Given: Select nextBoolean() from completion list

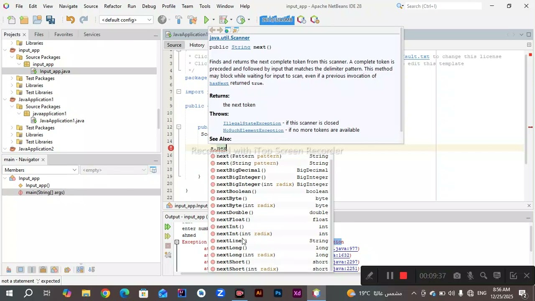Looking at the screenshot, I should [270, 191].
